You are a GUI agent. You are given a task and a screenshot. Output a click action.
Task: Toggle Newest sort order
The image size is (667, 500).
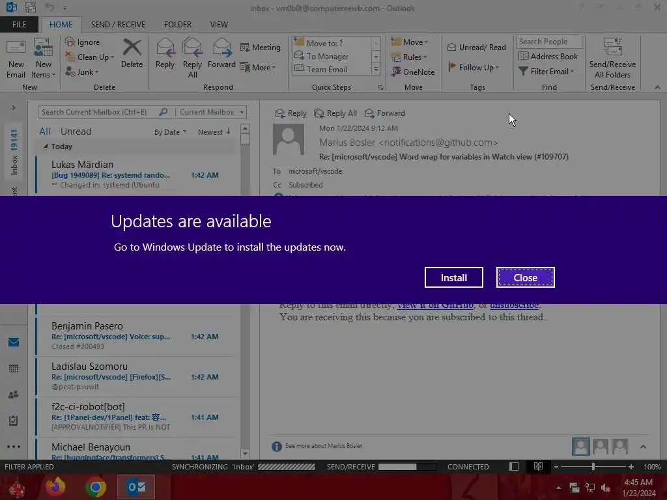pyautogui.click(x=214, y=132)
